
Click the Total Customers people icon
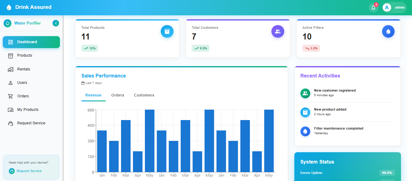click(278, 31)
